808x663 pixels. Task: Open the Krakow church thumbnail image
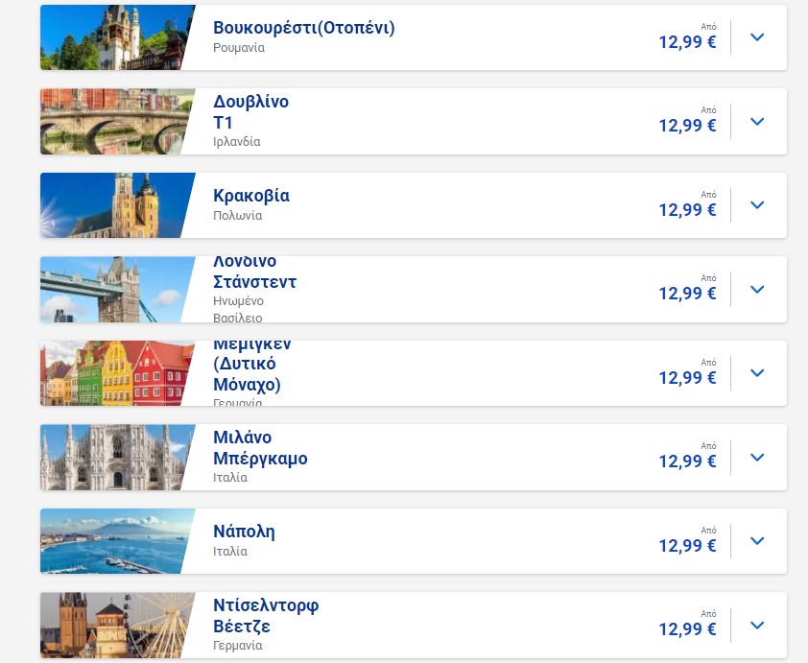pos(117,205)
